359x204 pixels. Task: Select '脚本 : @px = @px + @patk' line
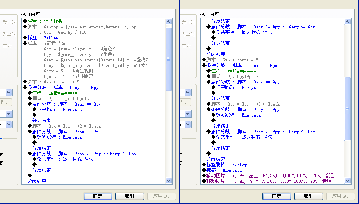pos(58,98)
